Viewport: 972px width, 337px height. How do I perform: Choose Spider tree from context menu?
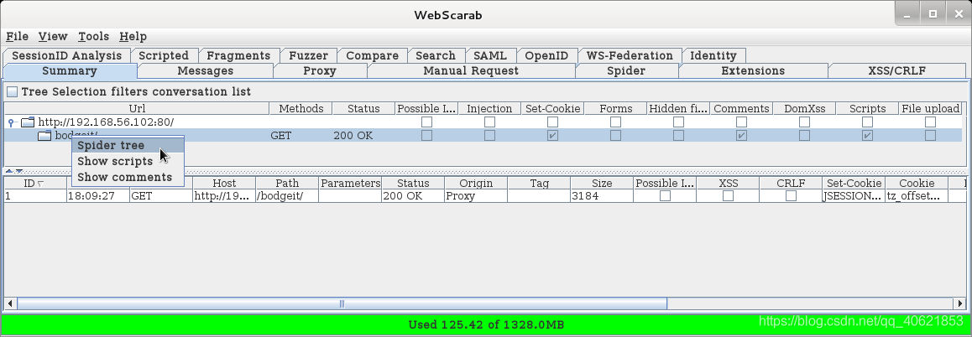pos(128,146)
